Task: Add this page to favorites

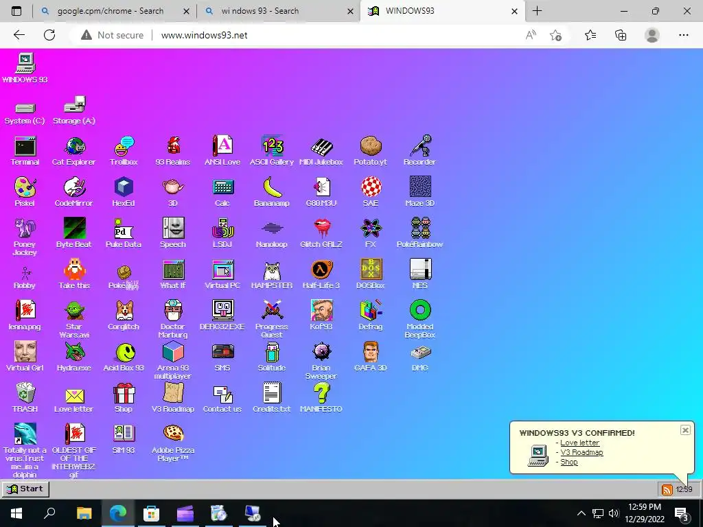Action: tap(555, 35)
